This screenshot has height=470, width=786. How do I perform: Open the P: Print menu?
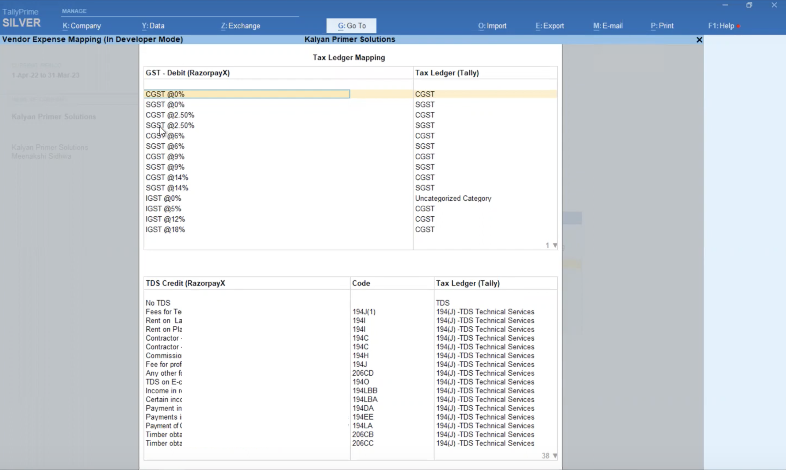point(662,26)
